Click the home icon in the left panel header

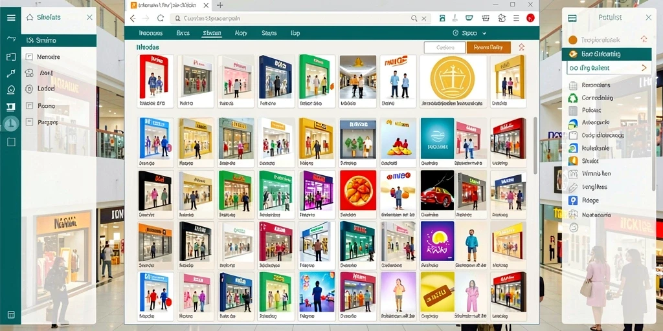[x=30, y=17]
